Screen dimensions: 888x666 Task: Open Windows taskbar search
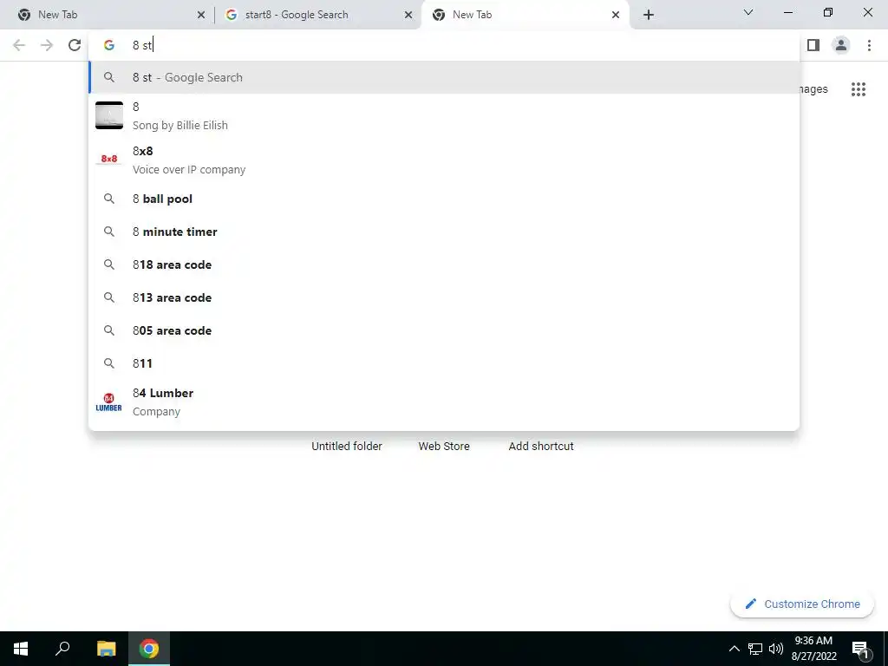[62, 649]
